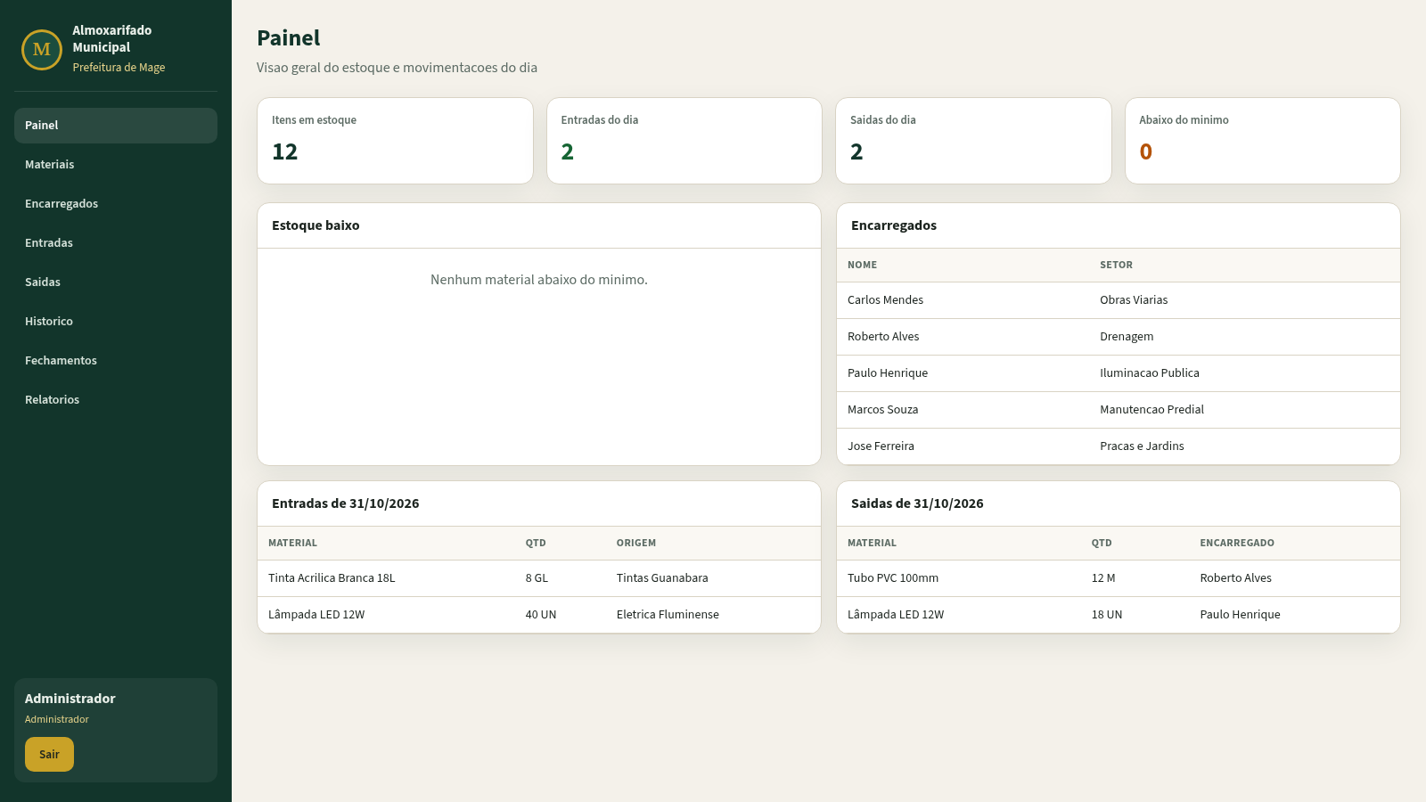Click Lâmpada LED 12W in Saidas table
Viewport: 1426px width, 802px height.
tap(896, 615)
